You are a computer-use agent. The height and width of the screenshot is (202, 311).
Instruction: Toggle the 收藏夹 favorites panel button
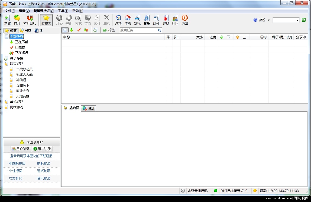[x=46, y=20]
